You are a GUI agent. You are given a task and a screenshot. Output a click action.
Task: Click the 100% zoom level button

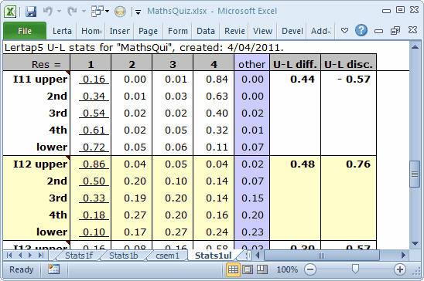tap(287, 269)
